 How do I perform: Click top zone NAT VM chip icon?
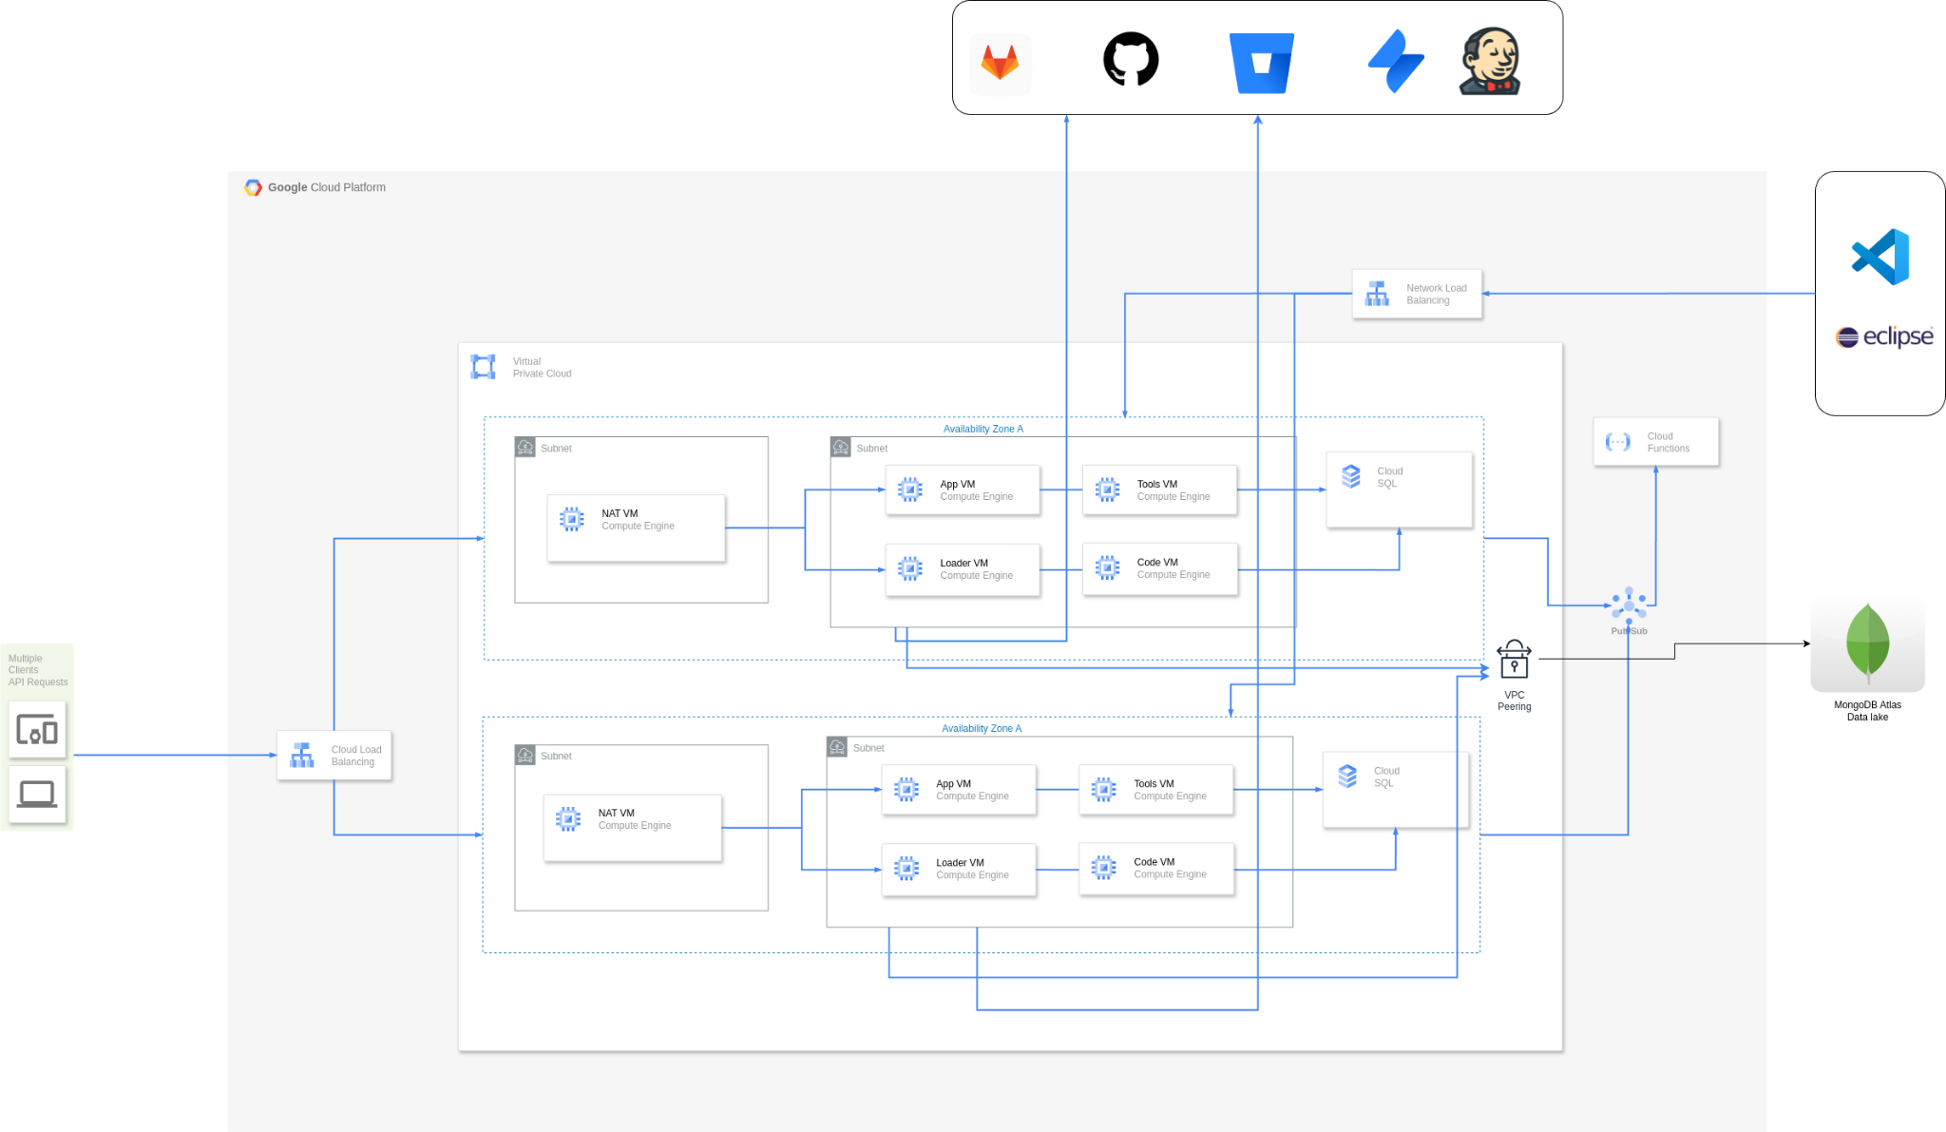coord(572,519)
